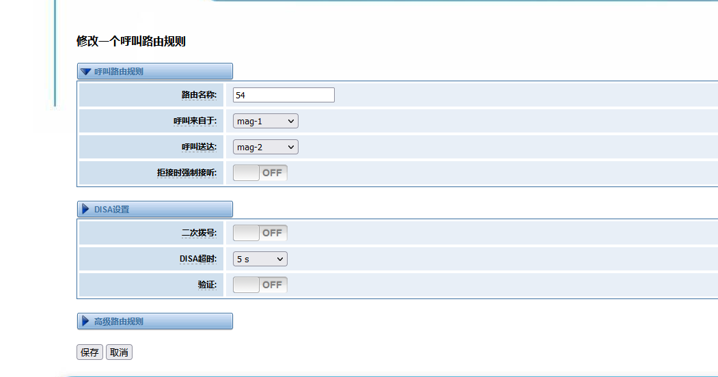Click the 呼叫送达 label
The width and height of the screenshot is (718, 377).
pos(199,147)
